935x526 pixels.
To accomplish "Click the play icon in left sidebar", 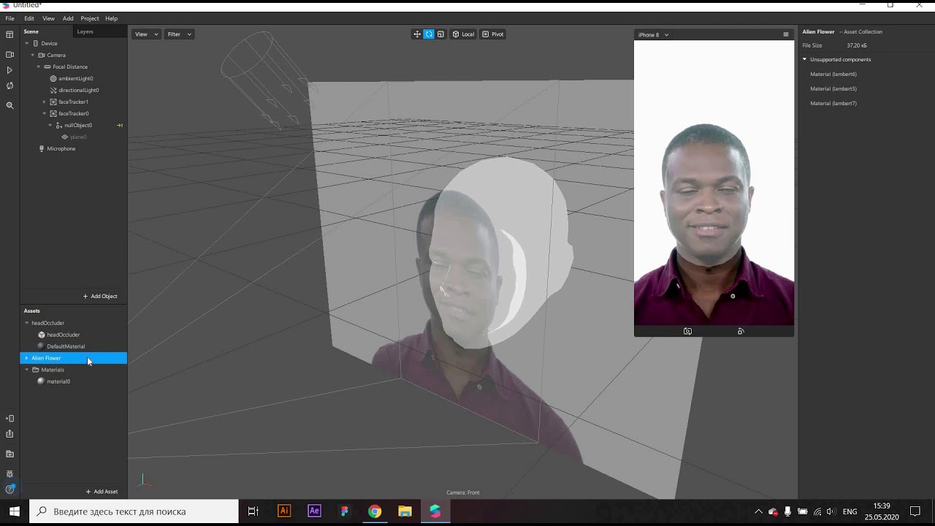I will point(9,70).
